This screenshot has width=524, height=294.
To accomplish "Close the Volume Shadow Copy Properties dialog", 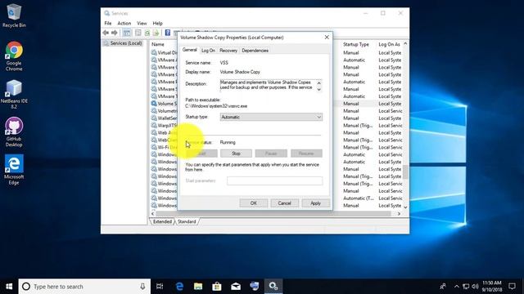I will click(327, 38).
